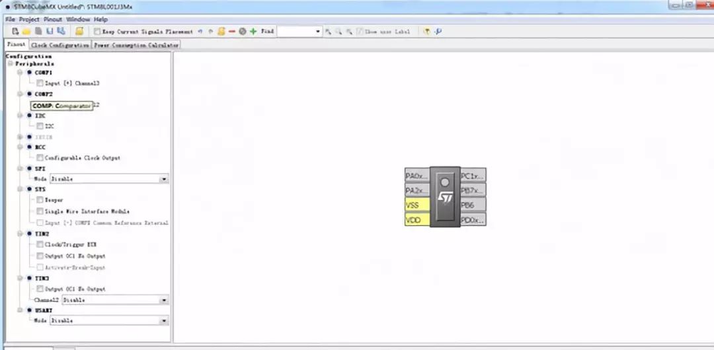Switch to Power Consumption Calculator tab
Viewport: 714px width, 350px height.
(136, 45)
